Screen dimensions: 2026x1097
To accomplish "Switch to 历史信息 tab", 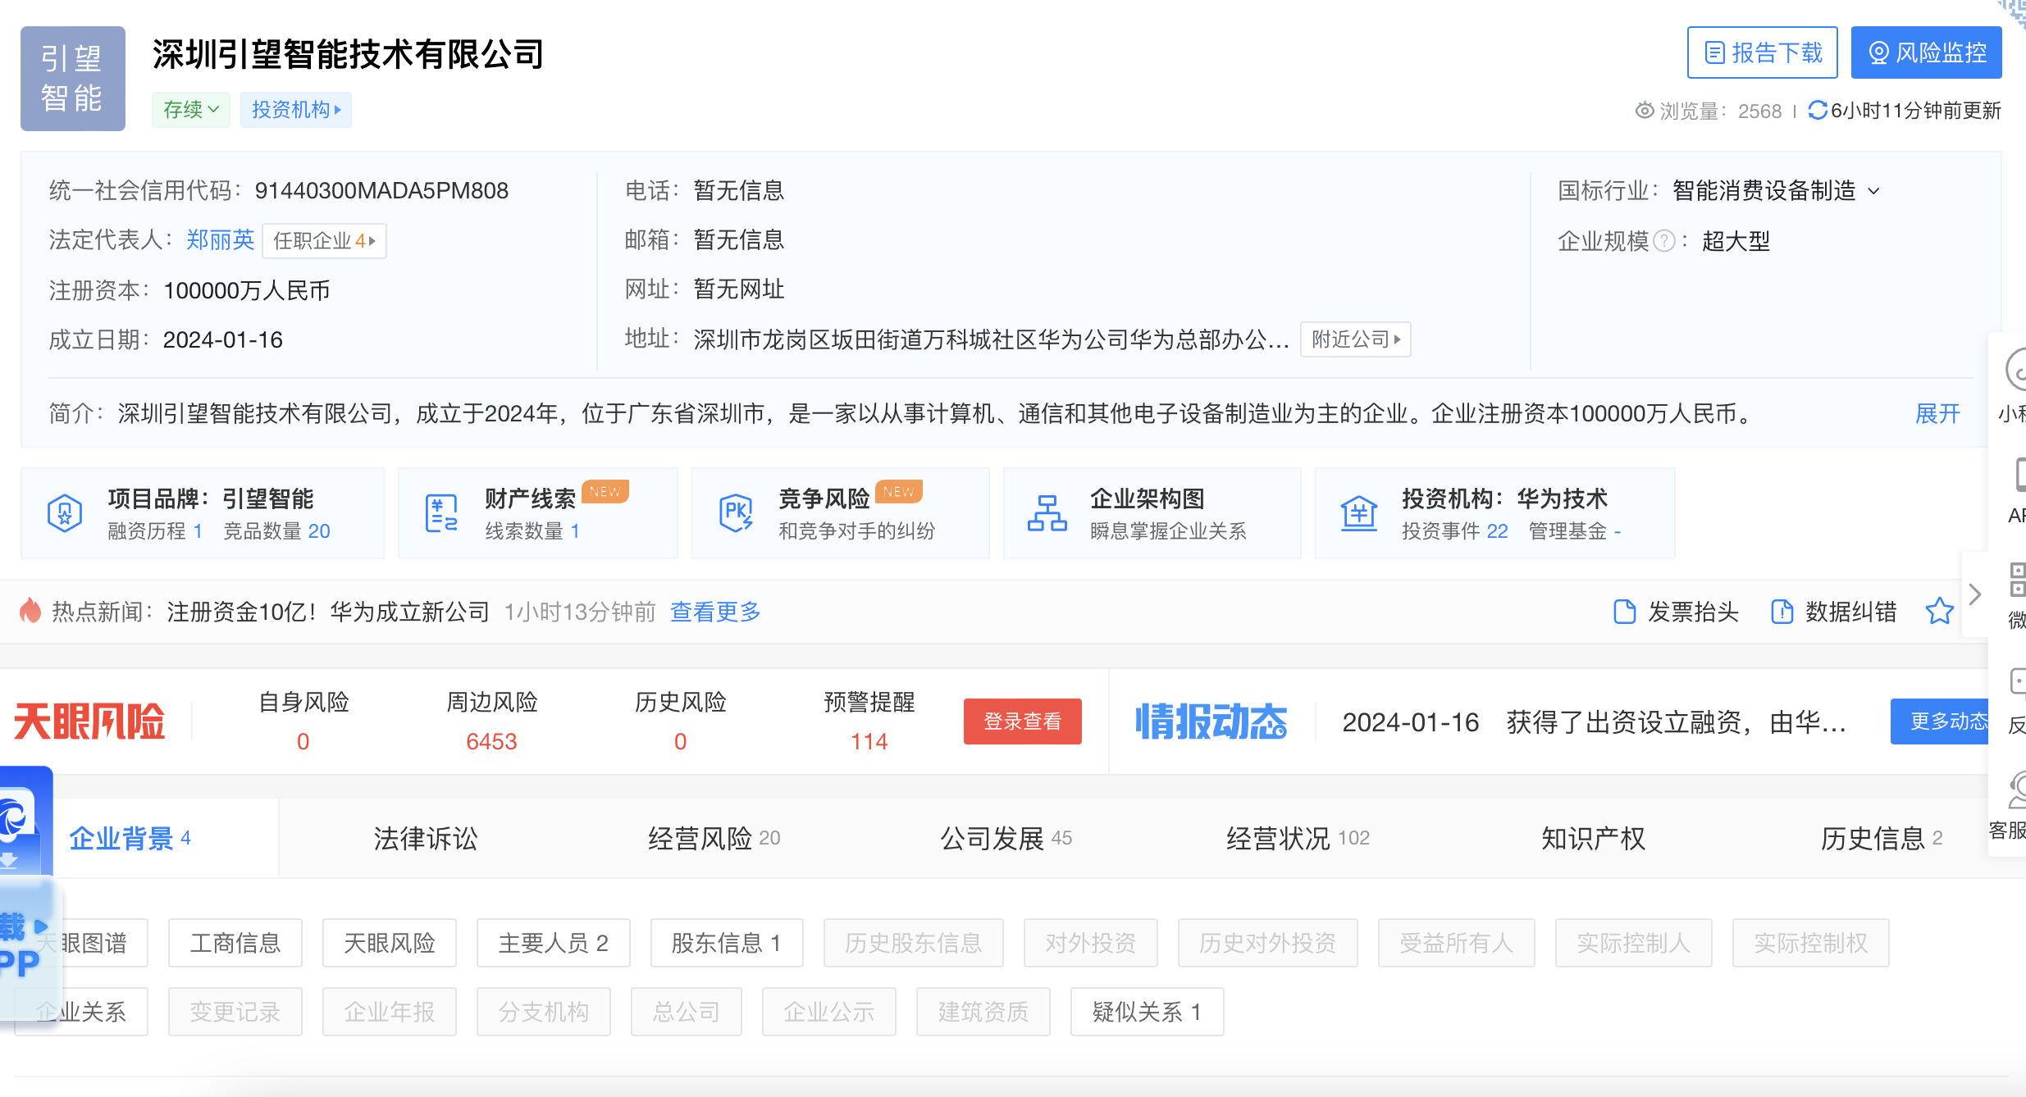I will tap(1882, 838).
